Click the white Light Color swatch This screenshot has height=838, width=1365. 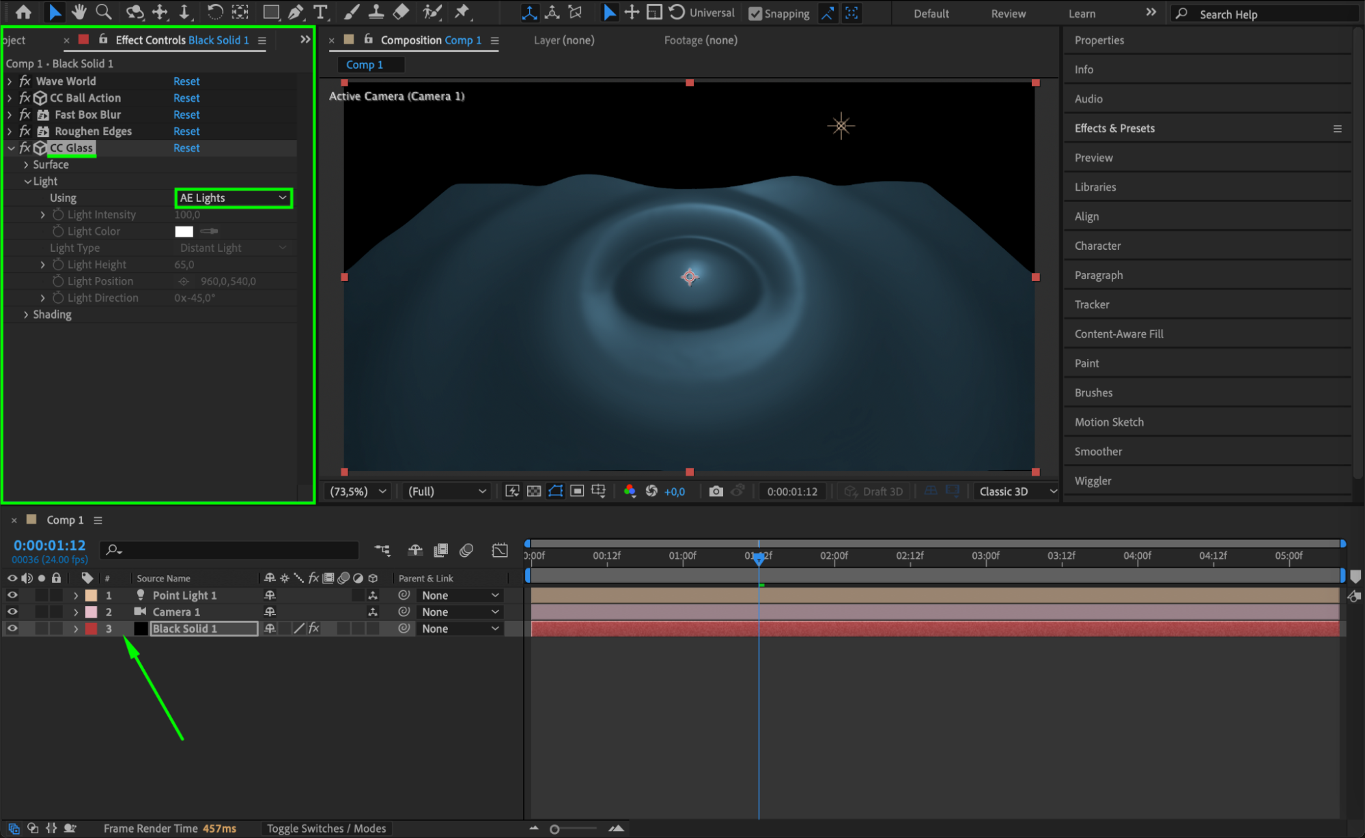click(184, 231)
